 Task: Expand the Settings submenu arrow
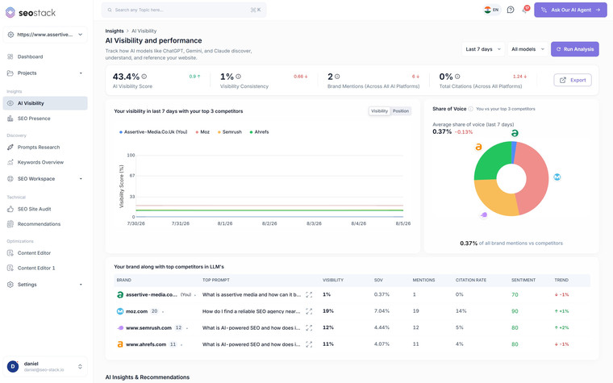81,285
